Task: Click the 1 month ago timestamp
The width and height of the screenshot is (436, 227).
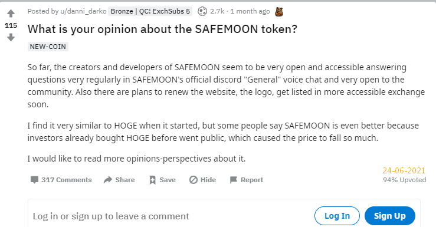Action: [x=250, y=11]
